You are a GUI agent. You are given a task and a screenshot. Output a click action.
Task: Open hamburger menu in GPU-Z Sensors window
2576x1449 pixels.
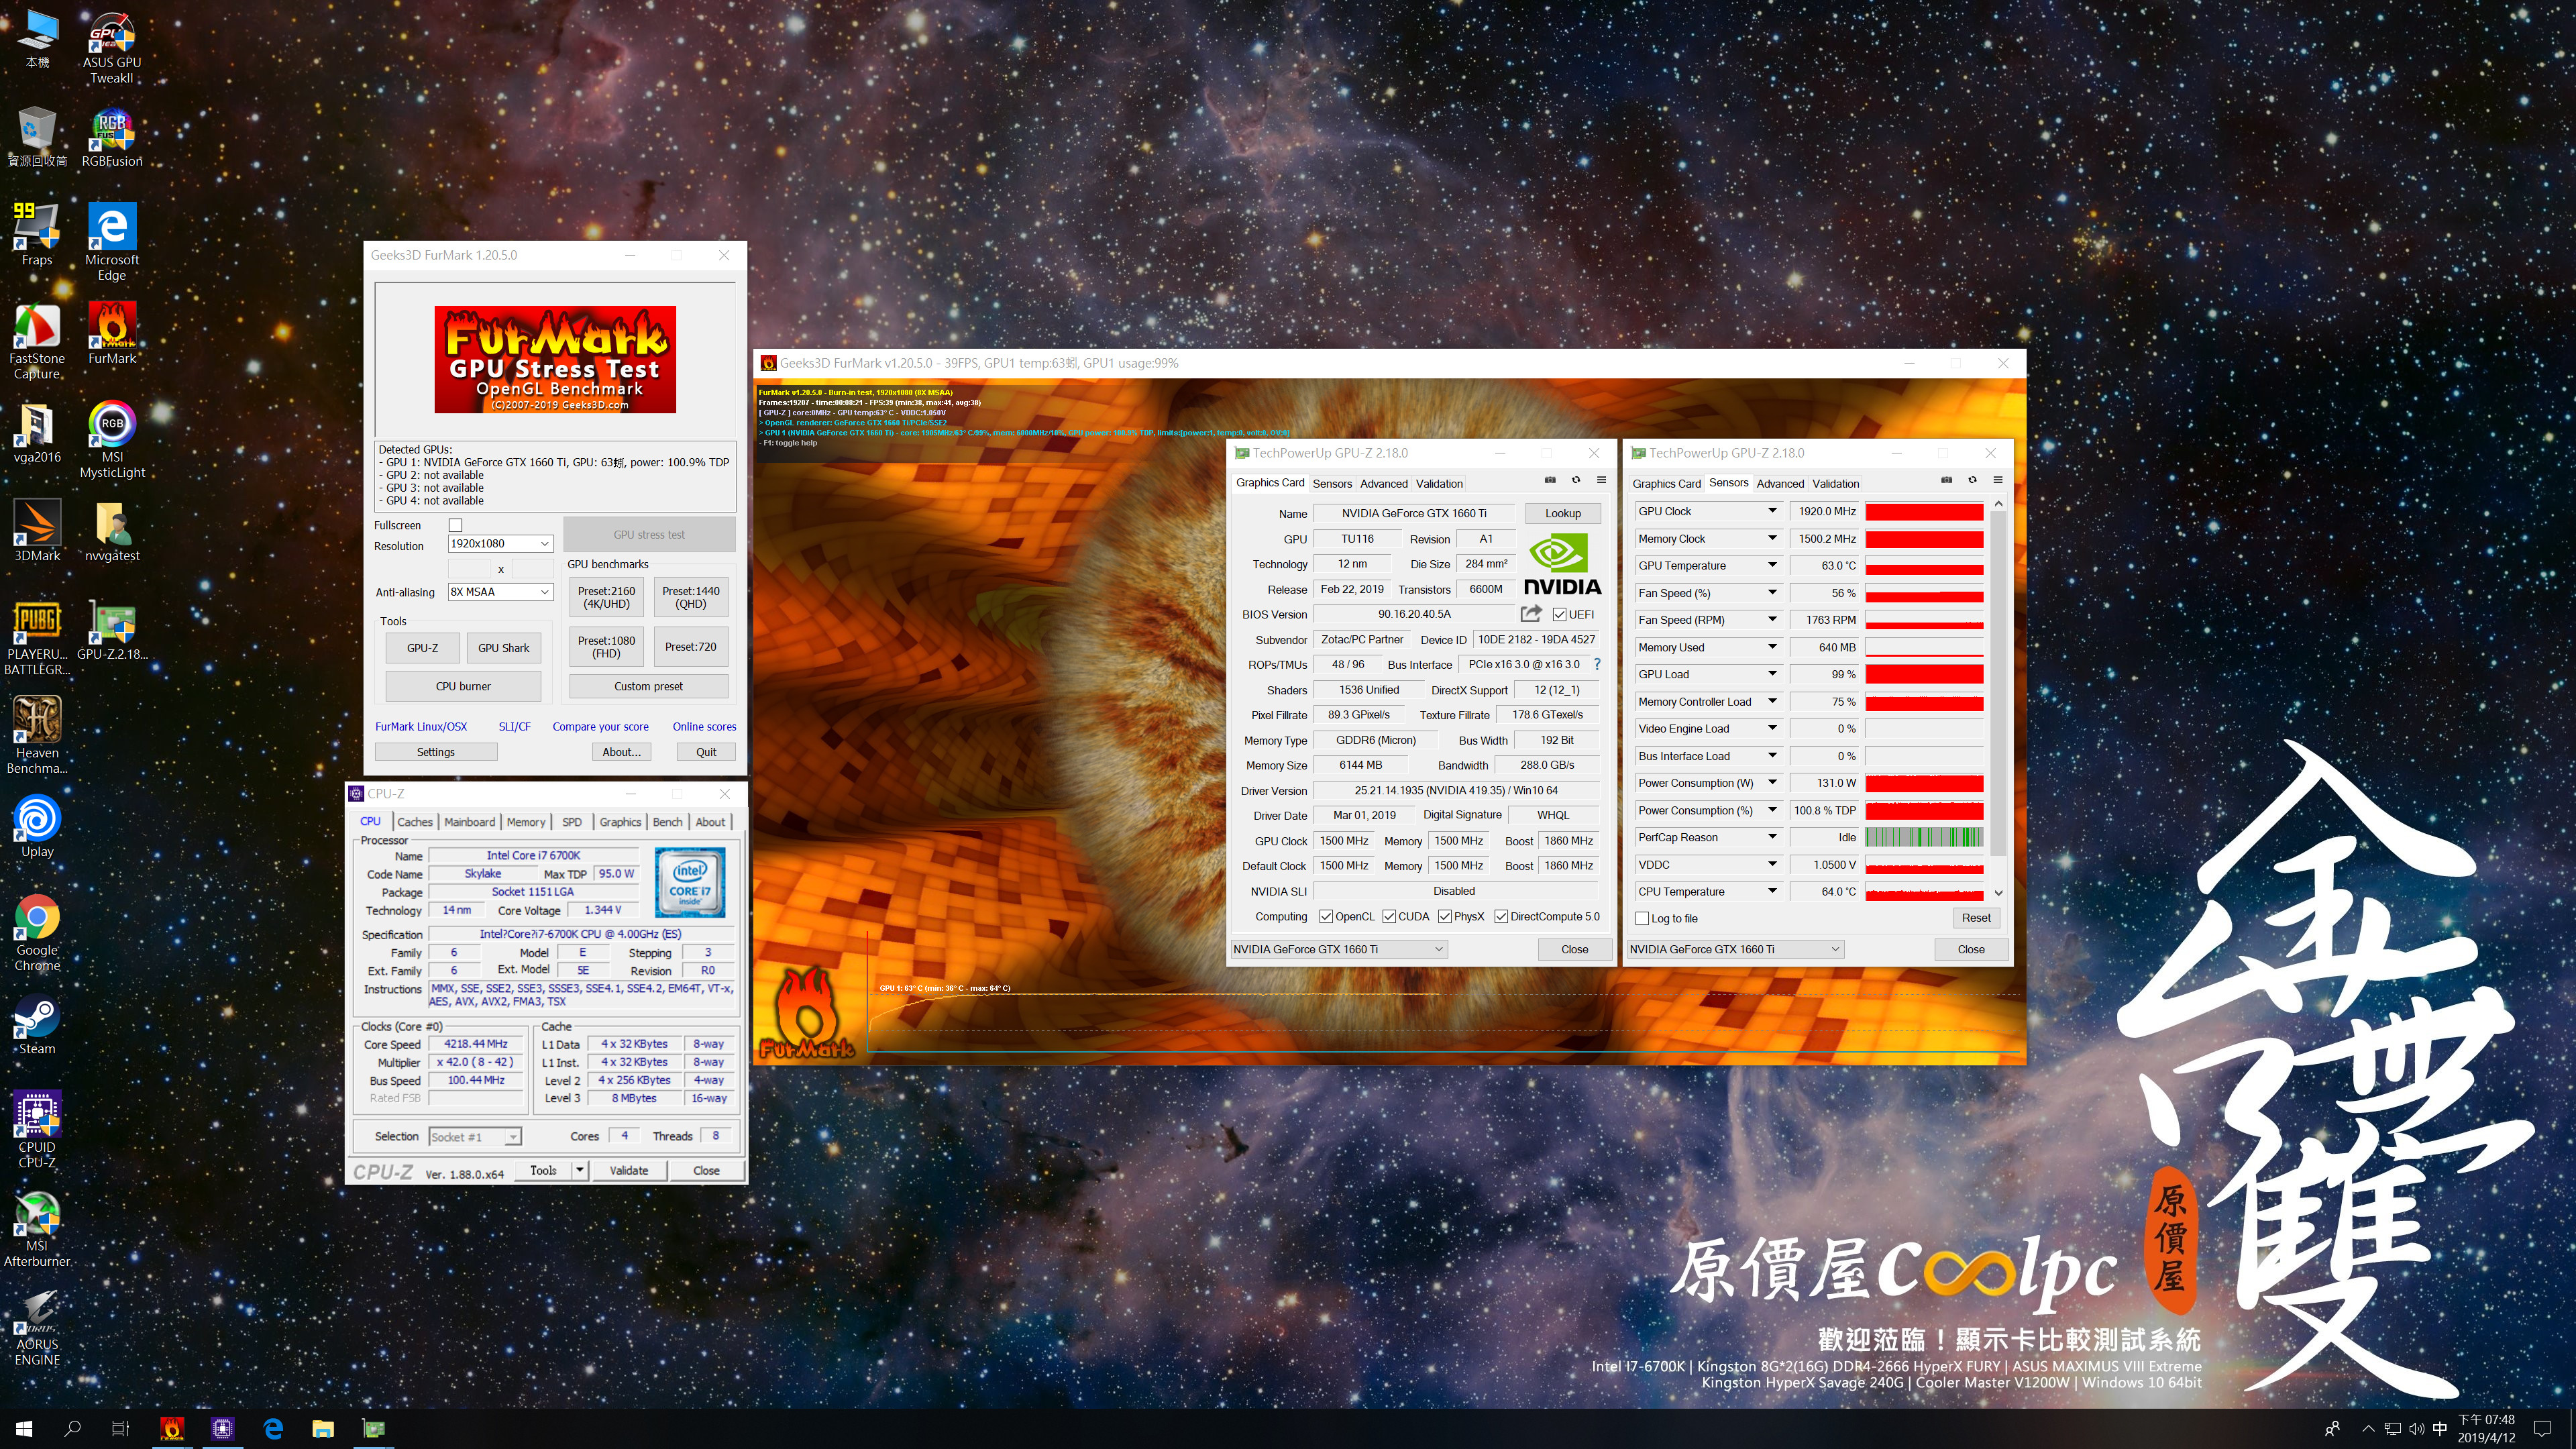click(1997, 480)
